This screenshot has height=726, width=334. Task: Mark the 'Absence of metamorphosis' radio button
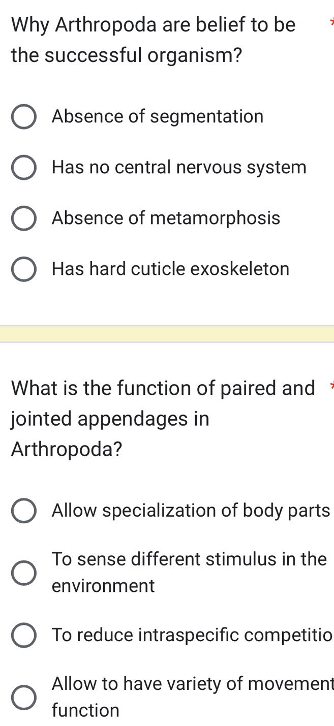(24, 218)
